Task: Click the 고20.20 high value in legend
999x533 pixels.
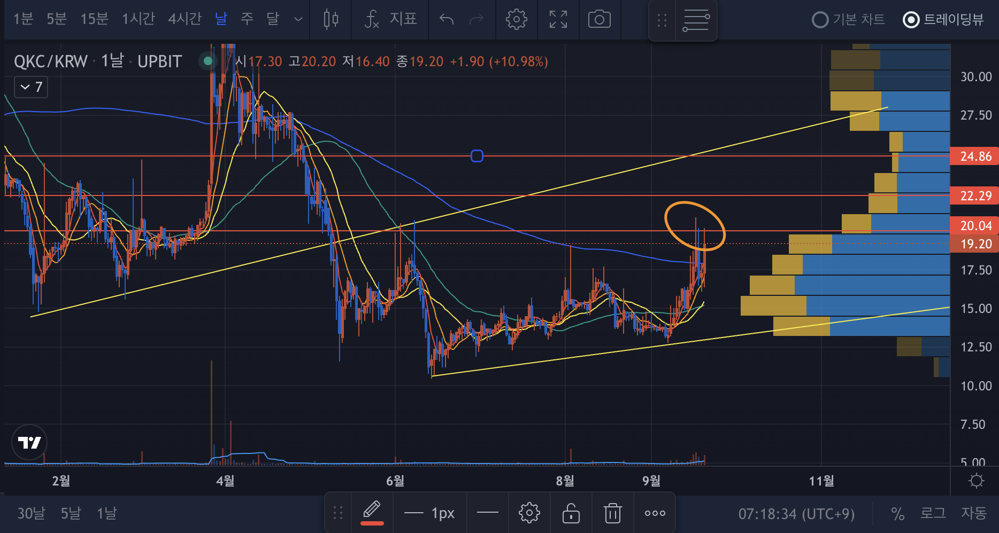Action: pyautogui.click(x=312, y=61)
